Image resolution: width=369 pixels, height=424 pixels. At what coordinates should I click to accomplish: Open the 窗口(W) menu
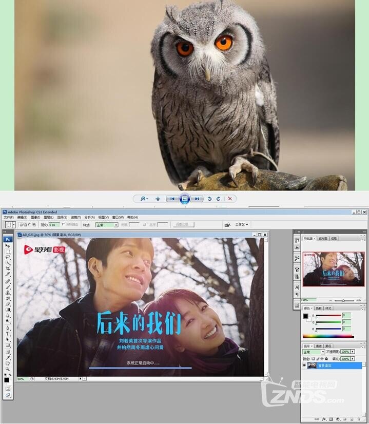click(x=118, y=218)
